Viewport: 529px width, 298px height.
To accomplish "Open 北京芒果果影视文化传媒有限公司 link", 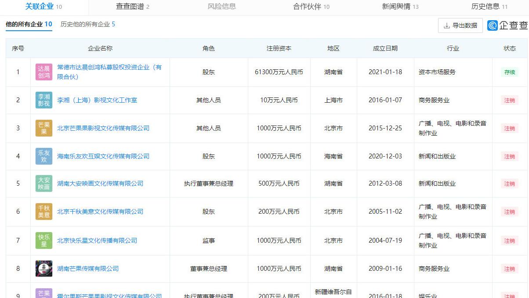I will click(103, 128).
